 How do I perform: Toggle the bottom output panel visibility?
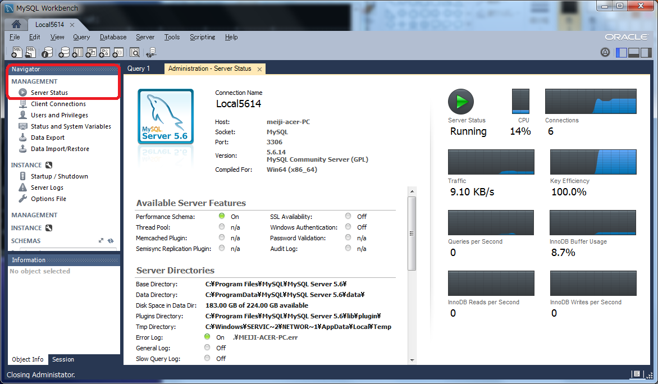tap(634, 52)
